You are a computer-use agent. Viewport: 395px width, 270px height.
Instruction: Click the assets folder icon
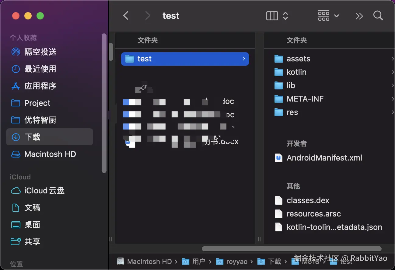279,59
